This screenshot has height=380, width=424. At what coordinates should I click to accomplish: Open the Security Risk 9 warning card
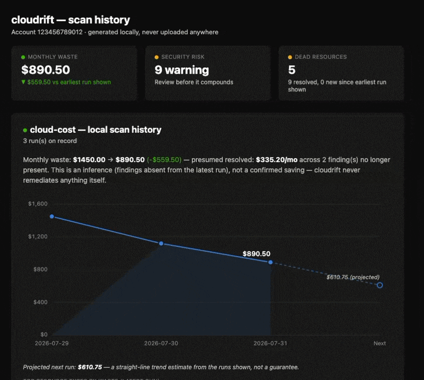[x=208, y=73]
